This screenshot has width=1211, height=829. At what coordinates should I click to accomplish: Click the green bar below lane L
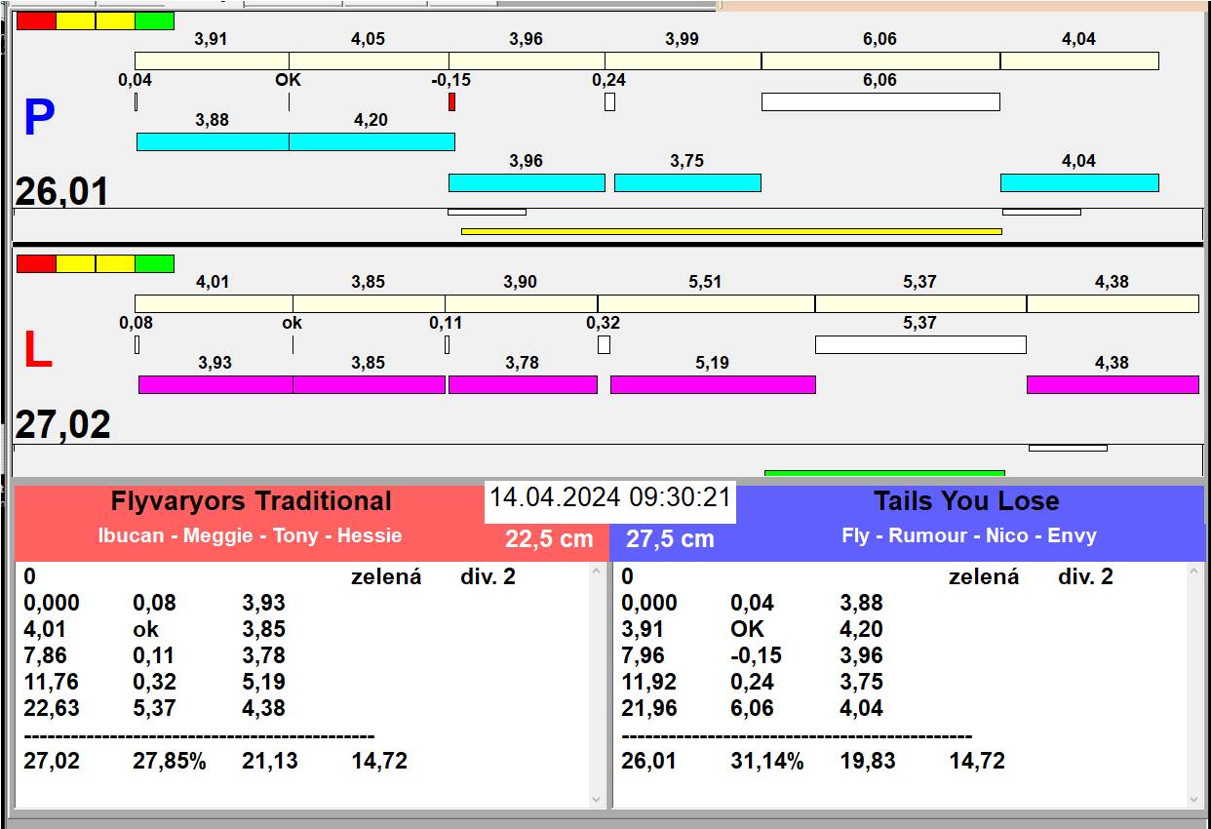point(884,473)
